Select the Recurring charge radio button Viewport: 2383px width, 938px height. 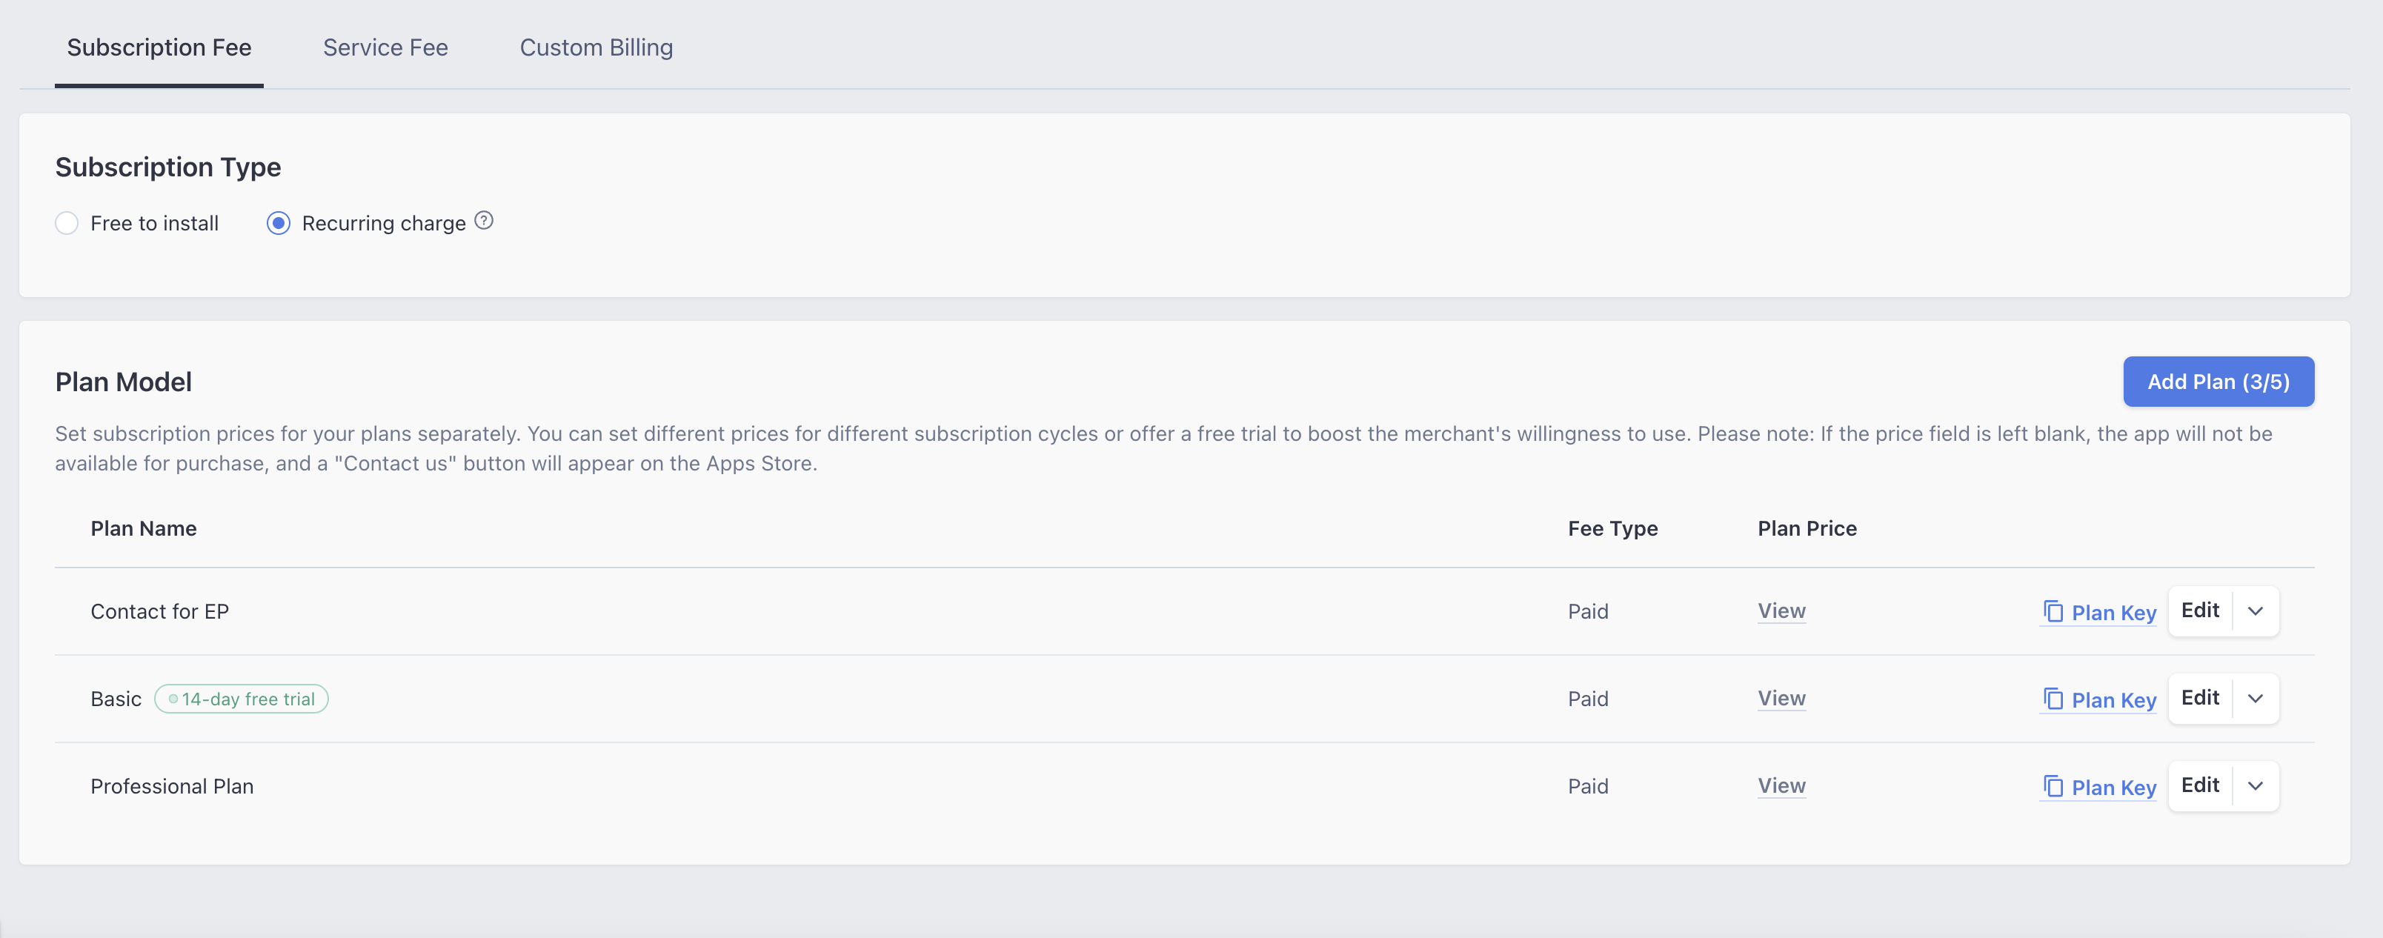pos(278,224)
